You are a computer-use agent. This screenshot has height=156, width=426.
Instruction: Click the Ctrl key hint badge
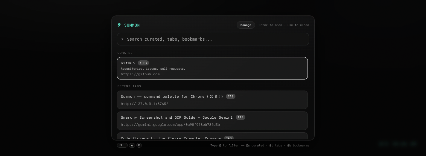[122, 145]
